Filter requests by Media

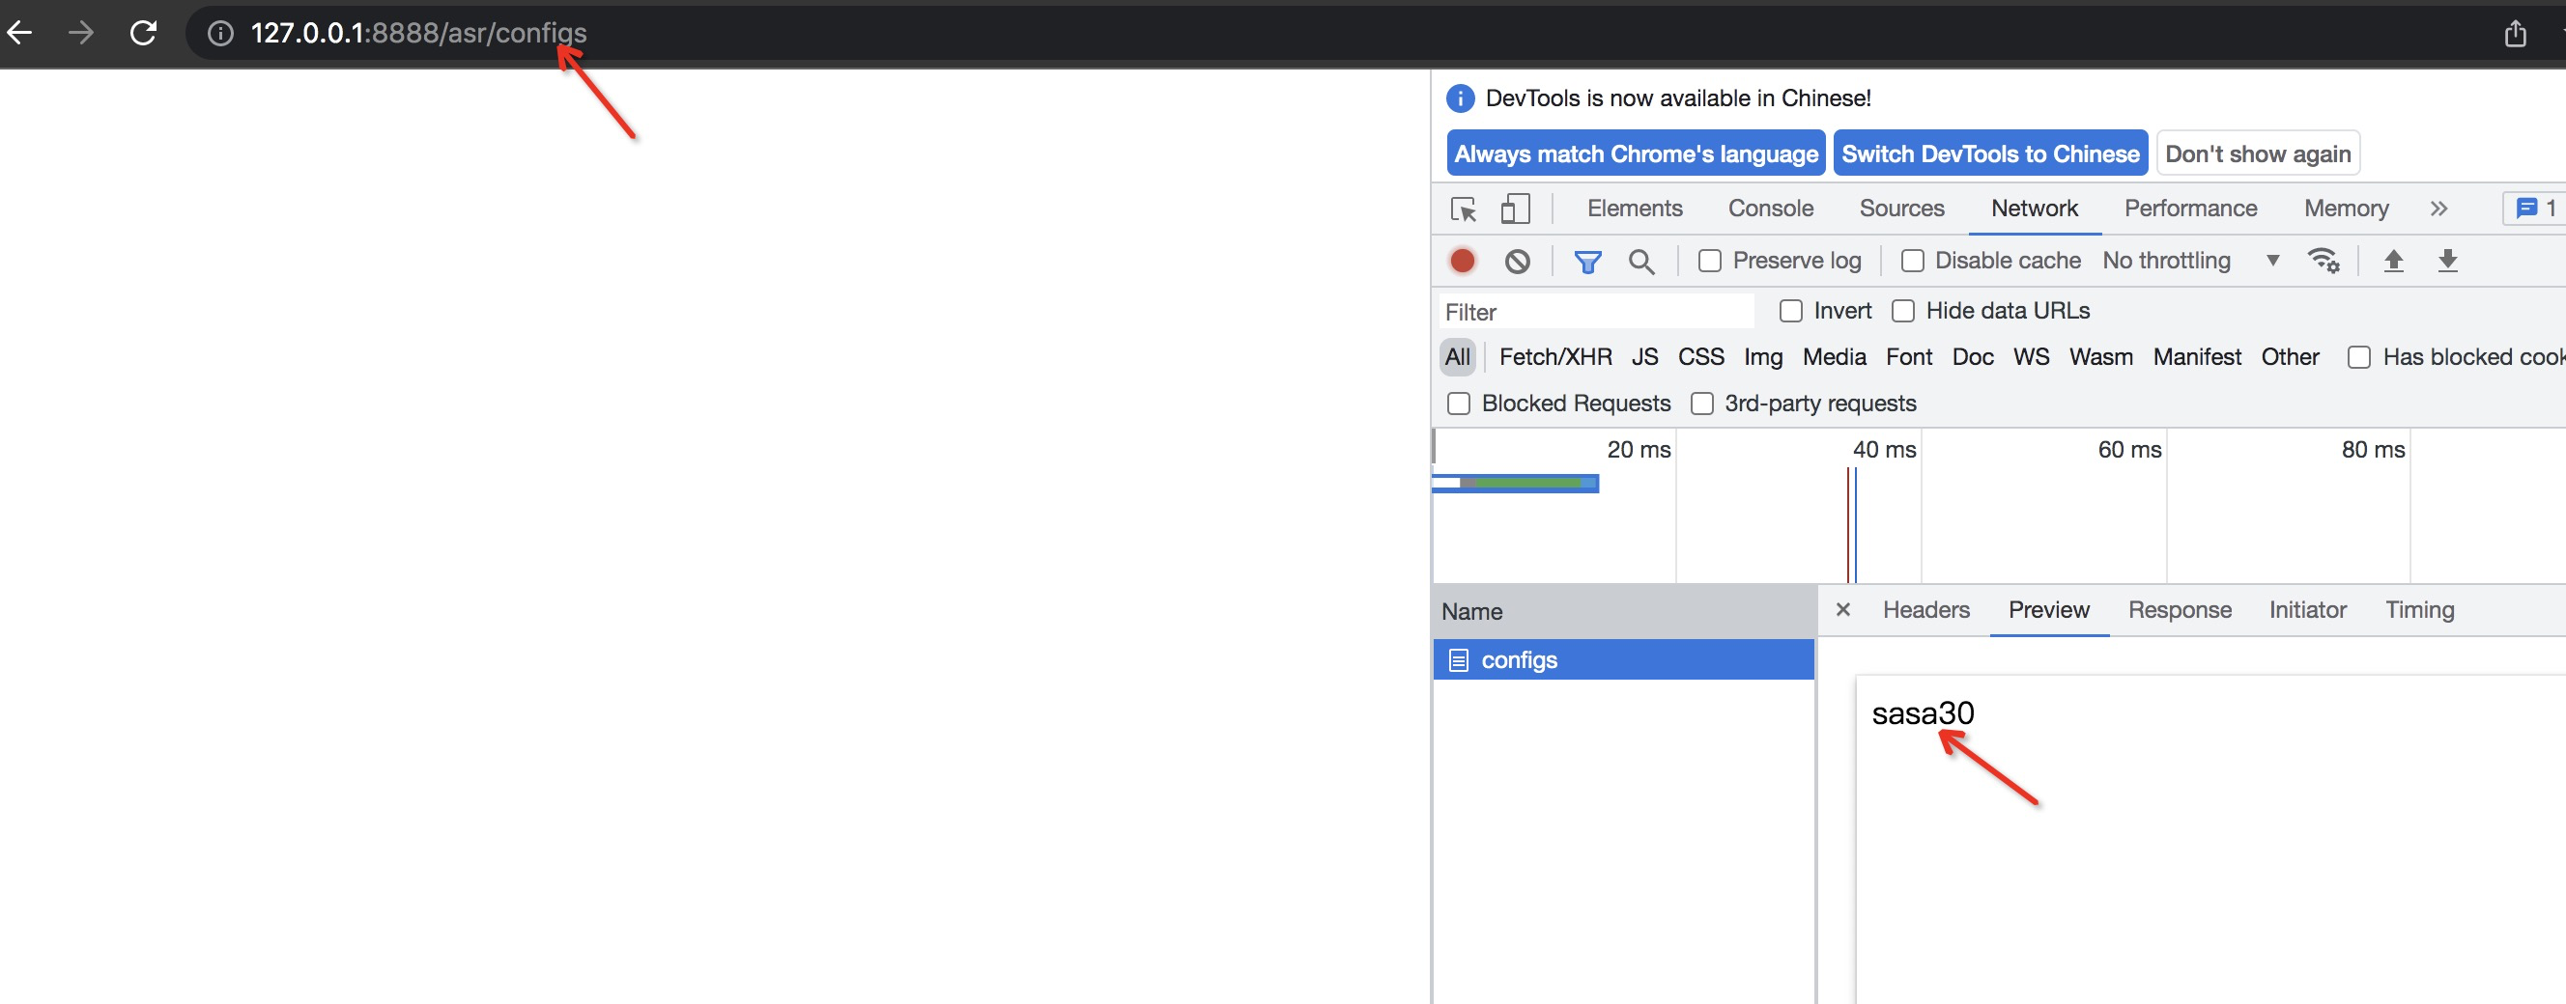(1834, 357)
